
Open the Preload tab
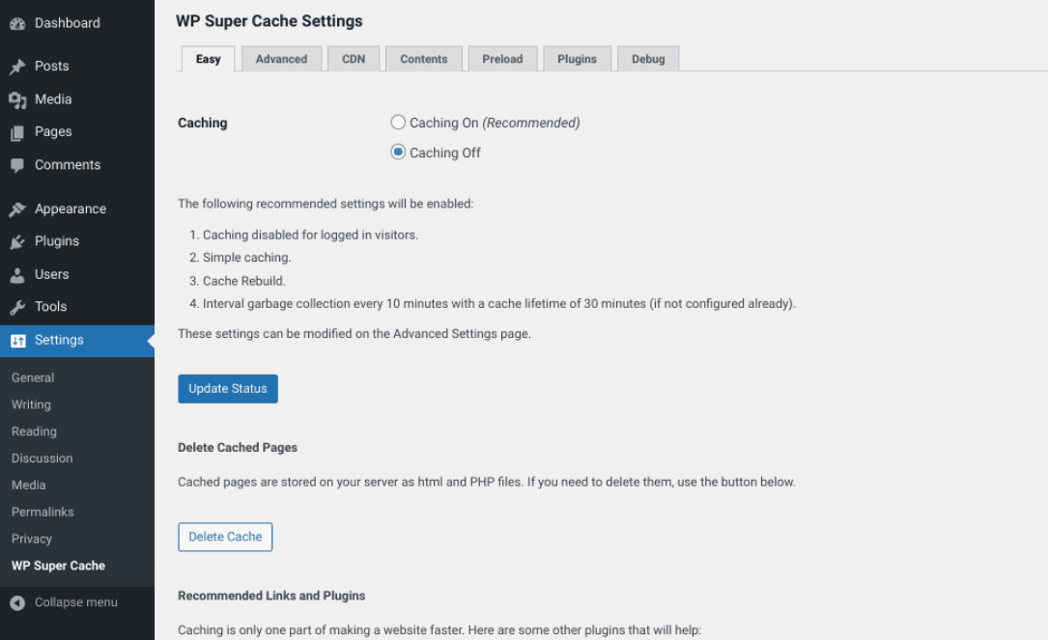502,59
